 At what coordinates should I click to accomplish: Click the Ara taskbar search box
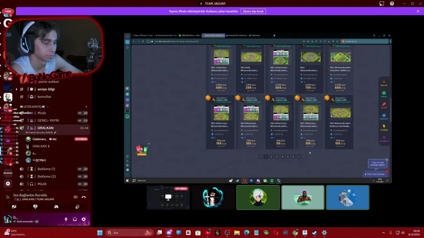(x=129, y=233)
